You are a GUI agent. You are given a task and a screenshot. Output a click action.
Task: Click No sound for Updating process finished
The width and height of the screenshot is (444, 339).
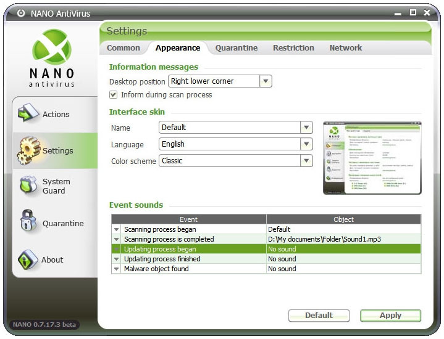[343, 259]
